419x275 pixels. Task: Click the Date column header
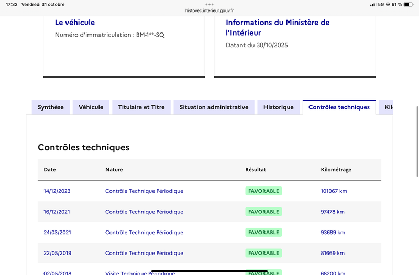[x=50, y=170]
